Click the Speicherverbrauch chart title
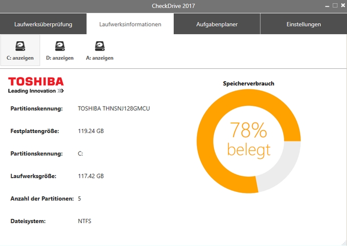 coord(249,83)
